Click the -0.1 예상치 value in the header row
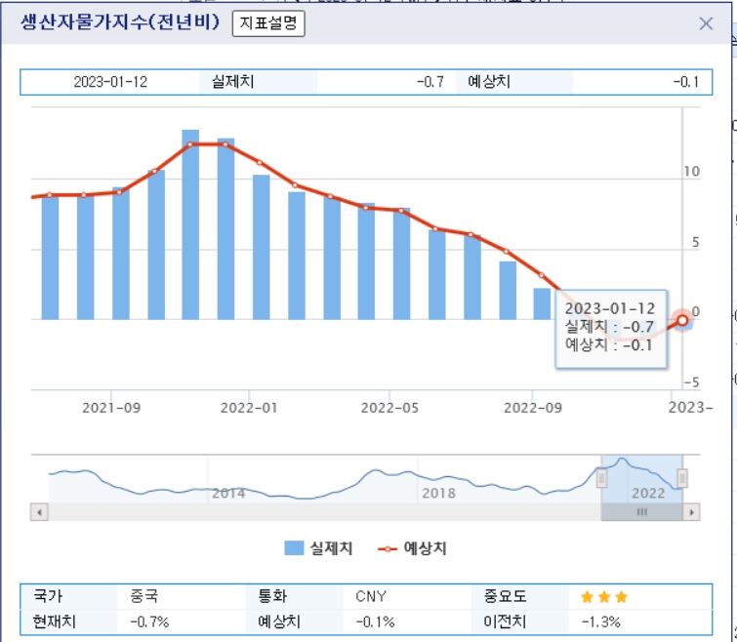 (686, 82)
